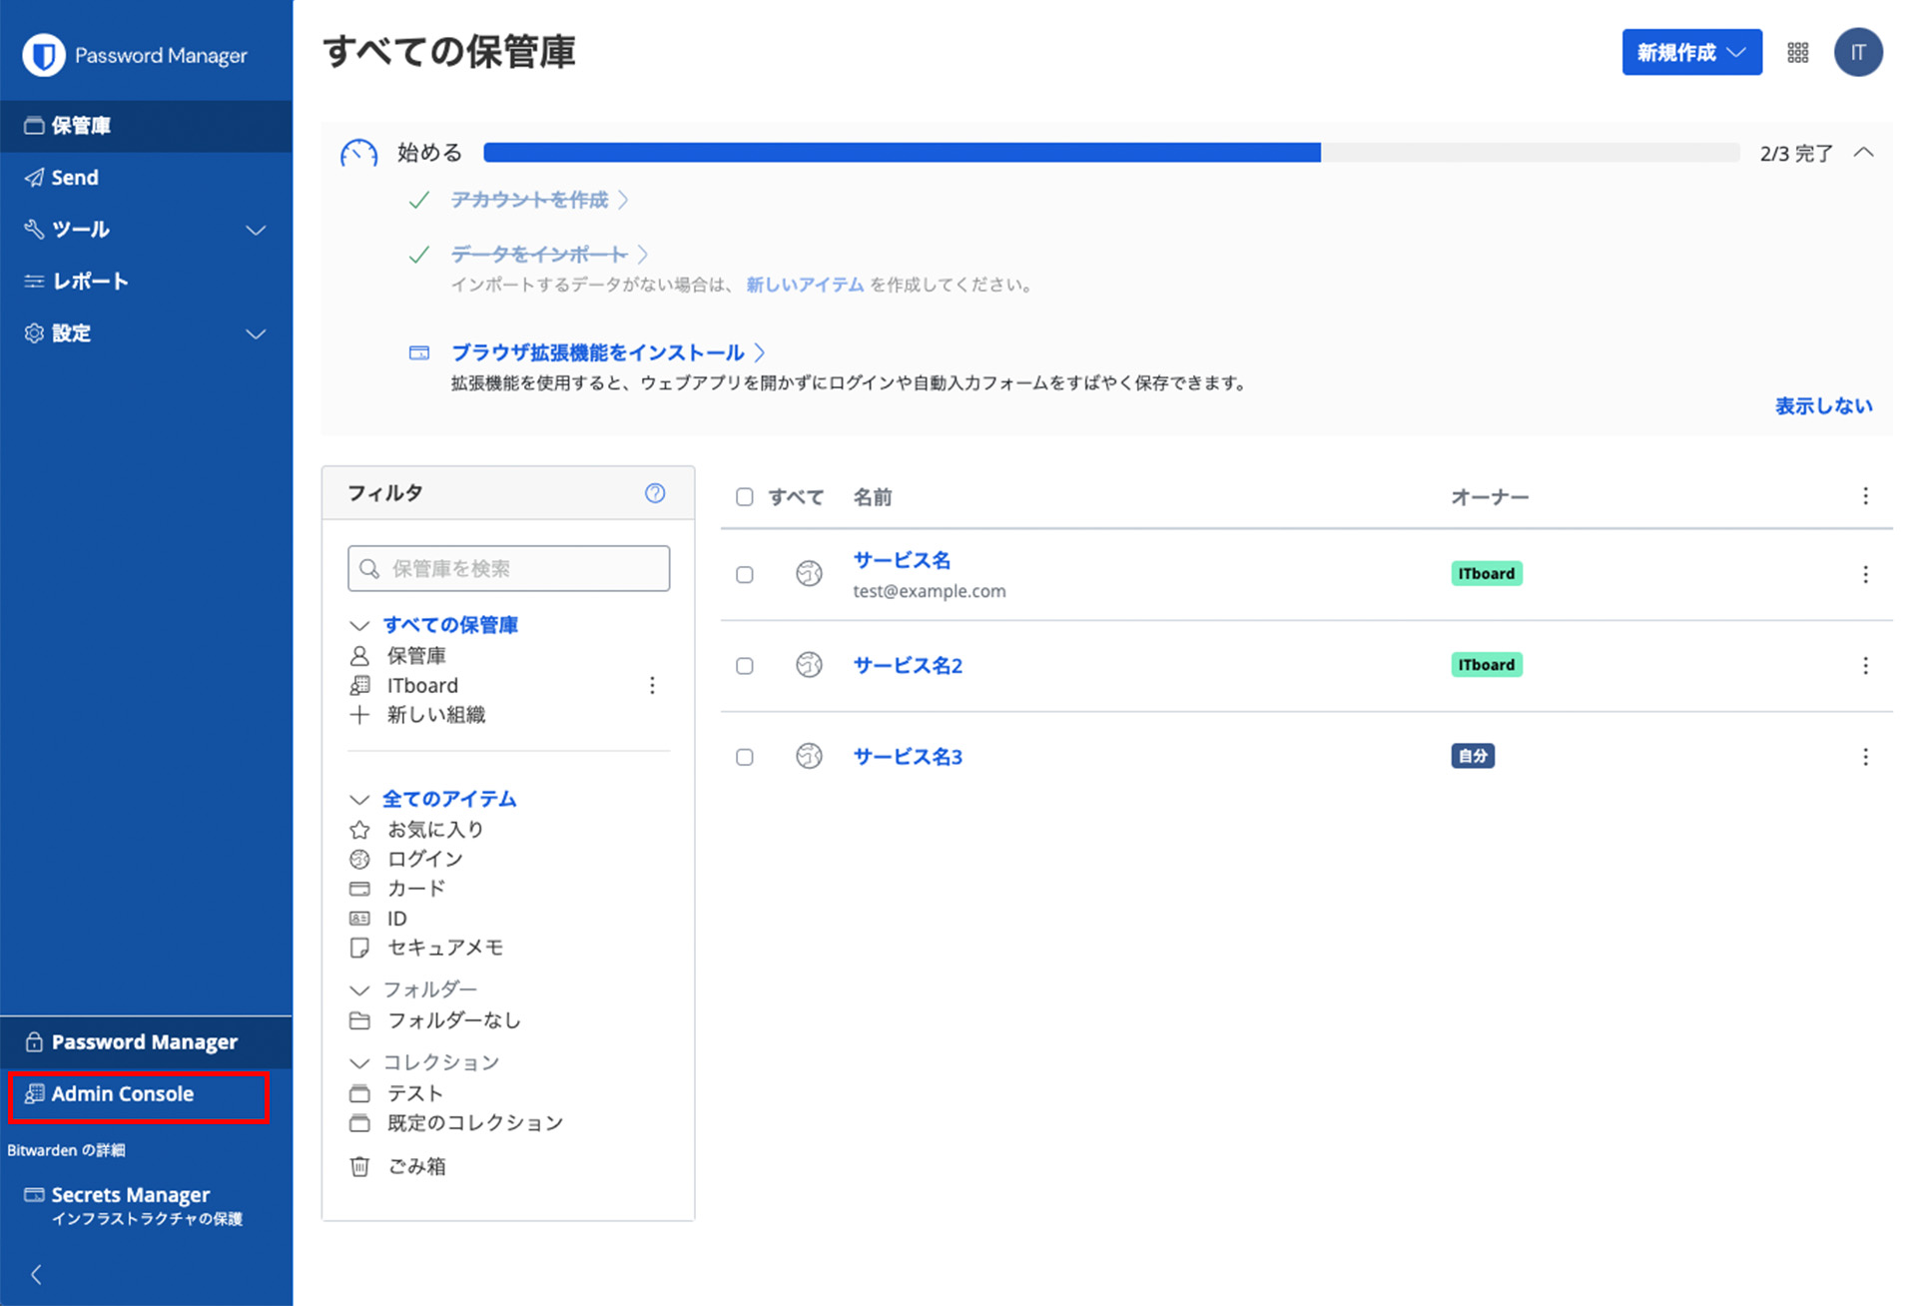Click the Bitwarden shield logo
The height and width of the screenshot is (1306, 1917).
click(44, 55)
